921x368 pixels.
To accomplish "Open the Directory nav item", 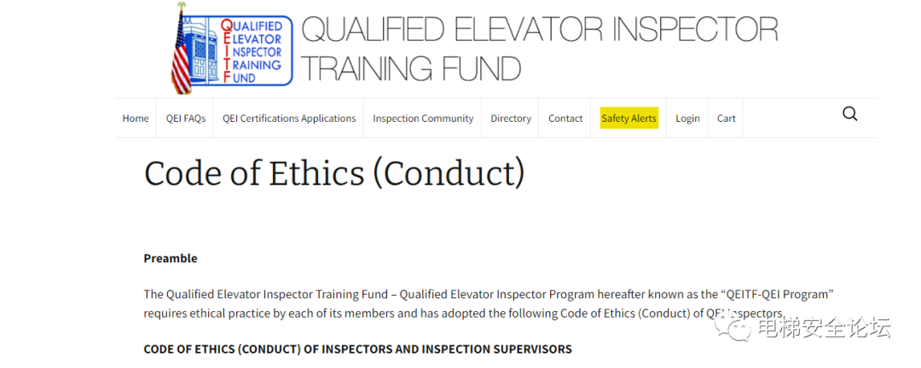I will (x=511, y=118).
